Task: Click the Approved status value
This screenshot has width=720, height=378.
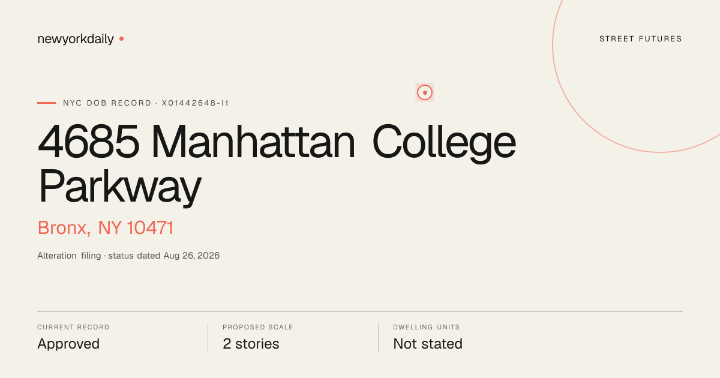Action: (x=68, y=344)
